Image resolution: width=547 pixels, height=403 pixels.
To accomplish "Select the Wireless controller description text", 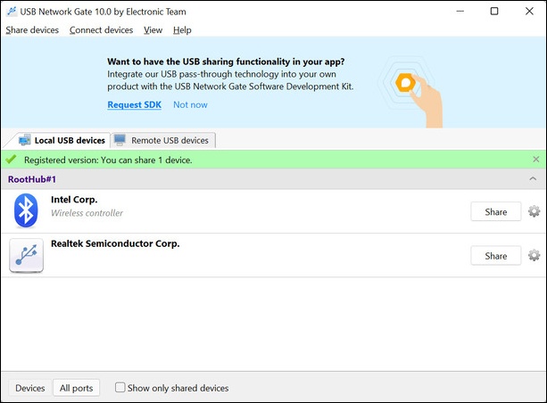I will [x=87, y=213].
